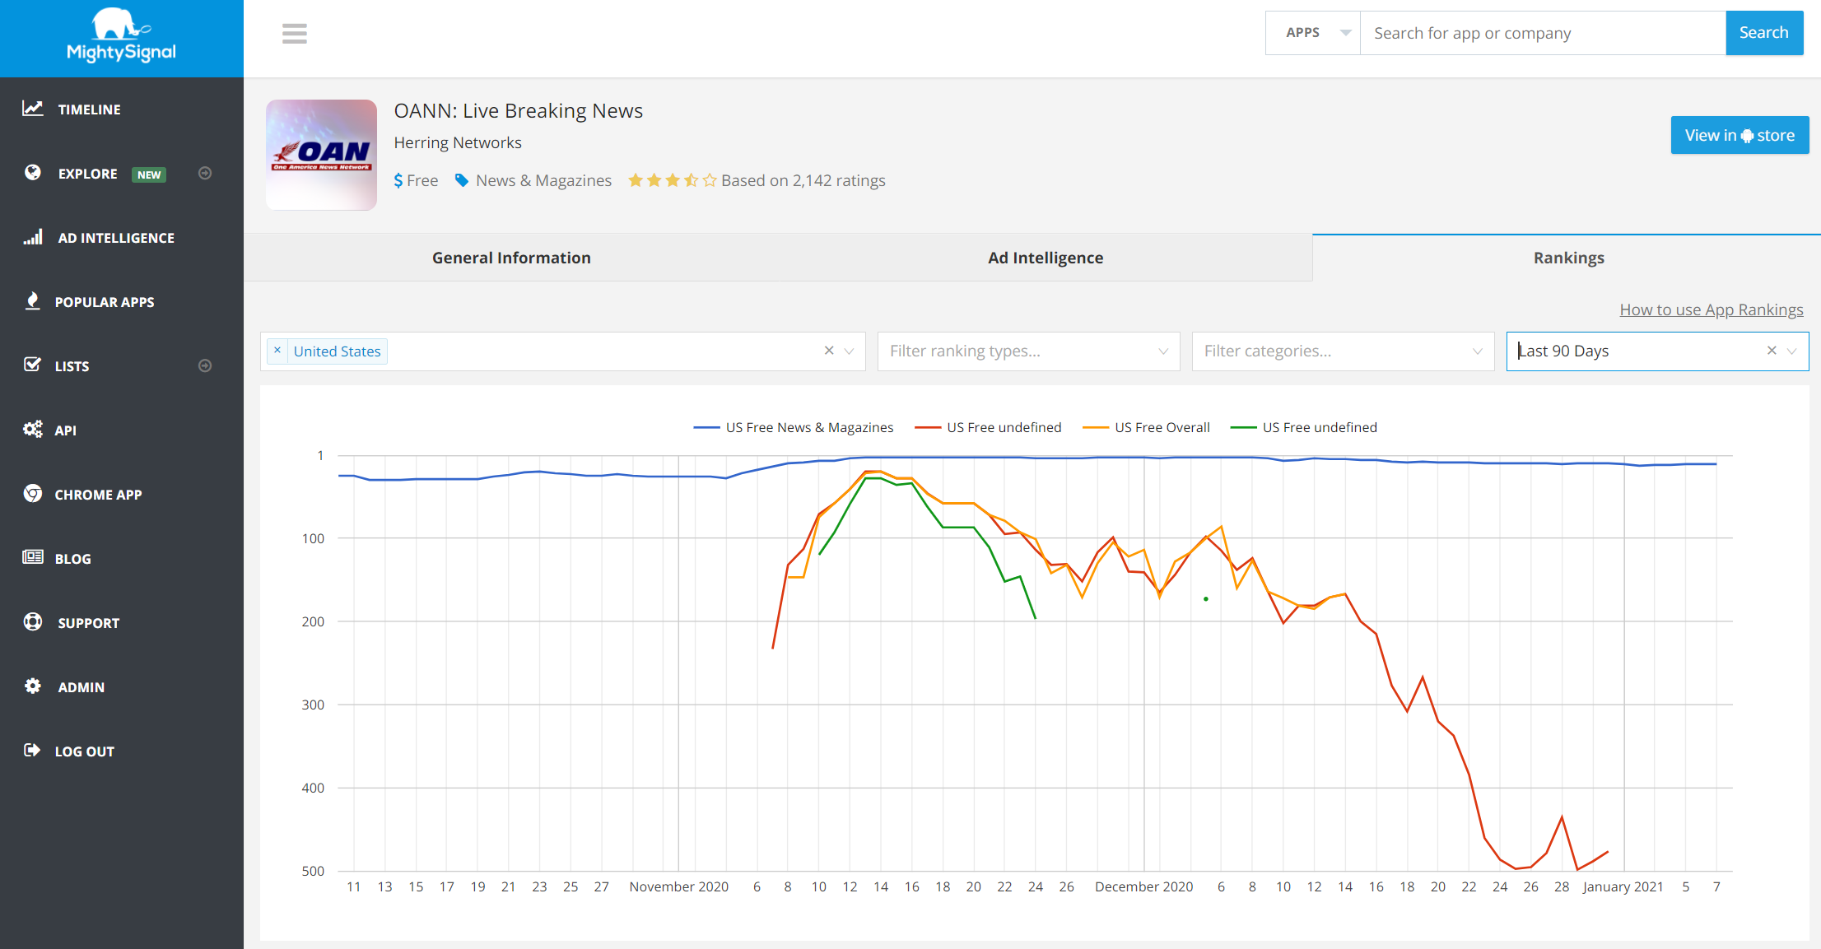Click the 'January 2021' axis label
The height and width of the screenshot is (949, 1821).
tap(1623, 886)
